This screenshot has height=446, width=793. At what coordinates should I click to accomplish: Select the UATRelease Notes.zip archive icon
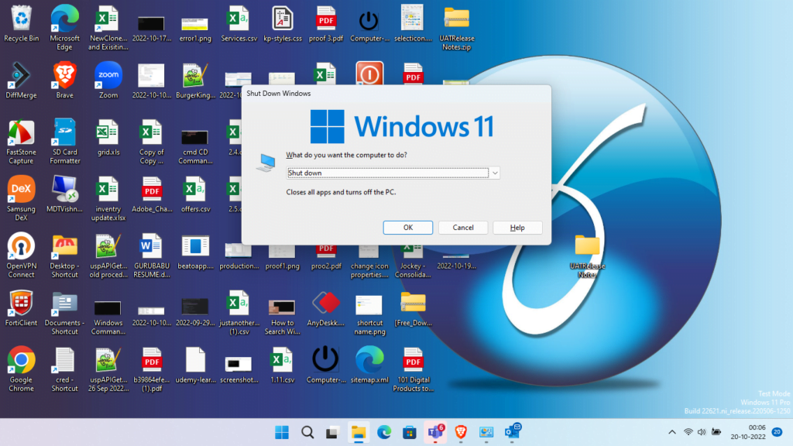(x=457, y=28)
